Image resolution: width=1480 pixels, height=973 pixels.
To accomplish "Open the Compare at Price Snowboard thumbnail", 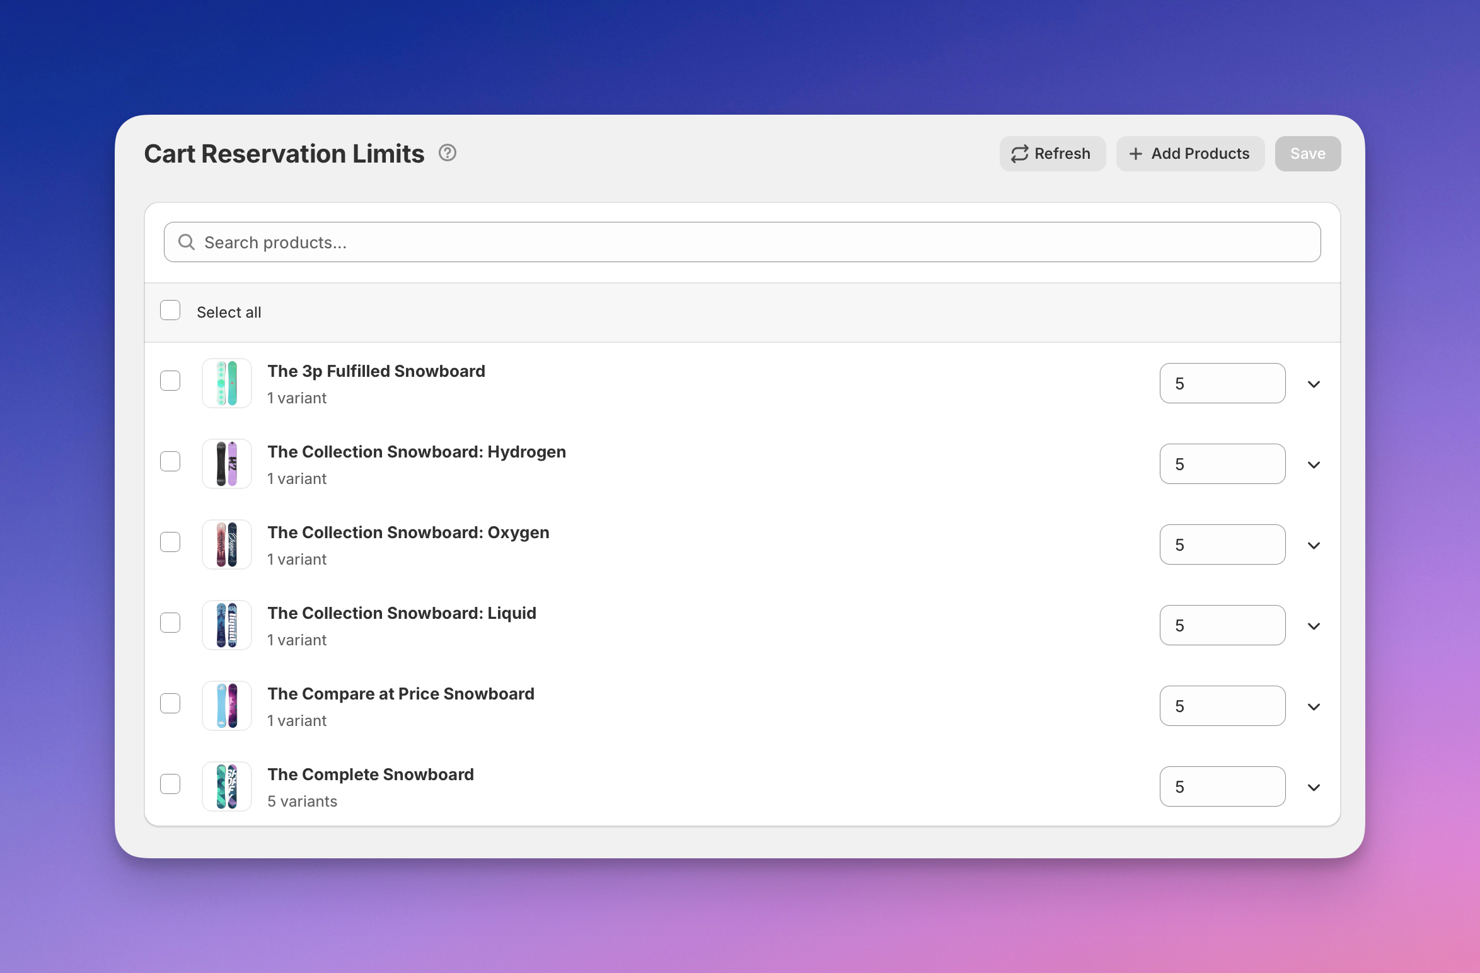I will [227, 706].
